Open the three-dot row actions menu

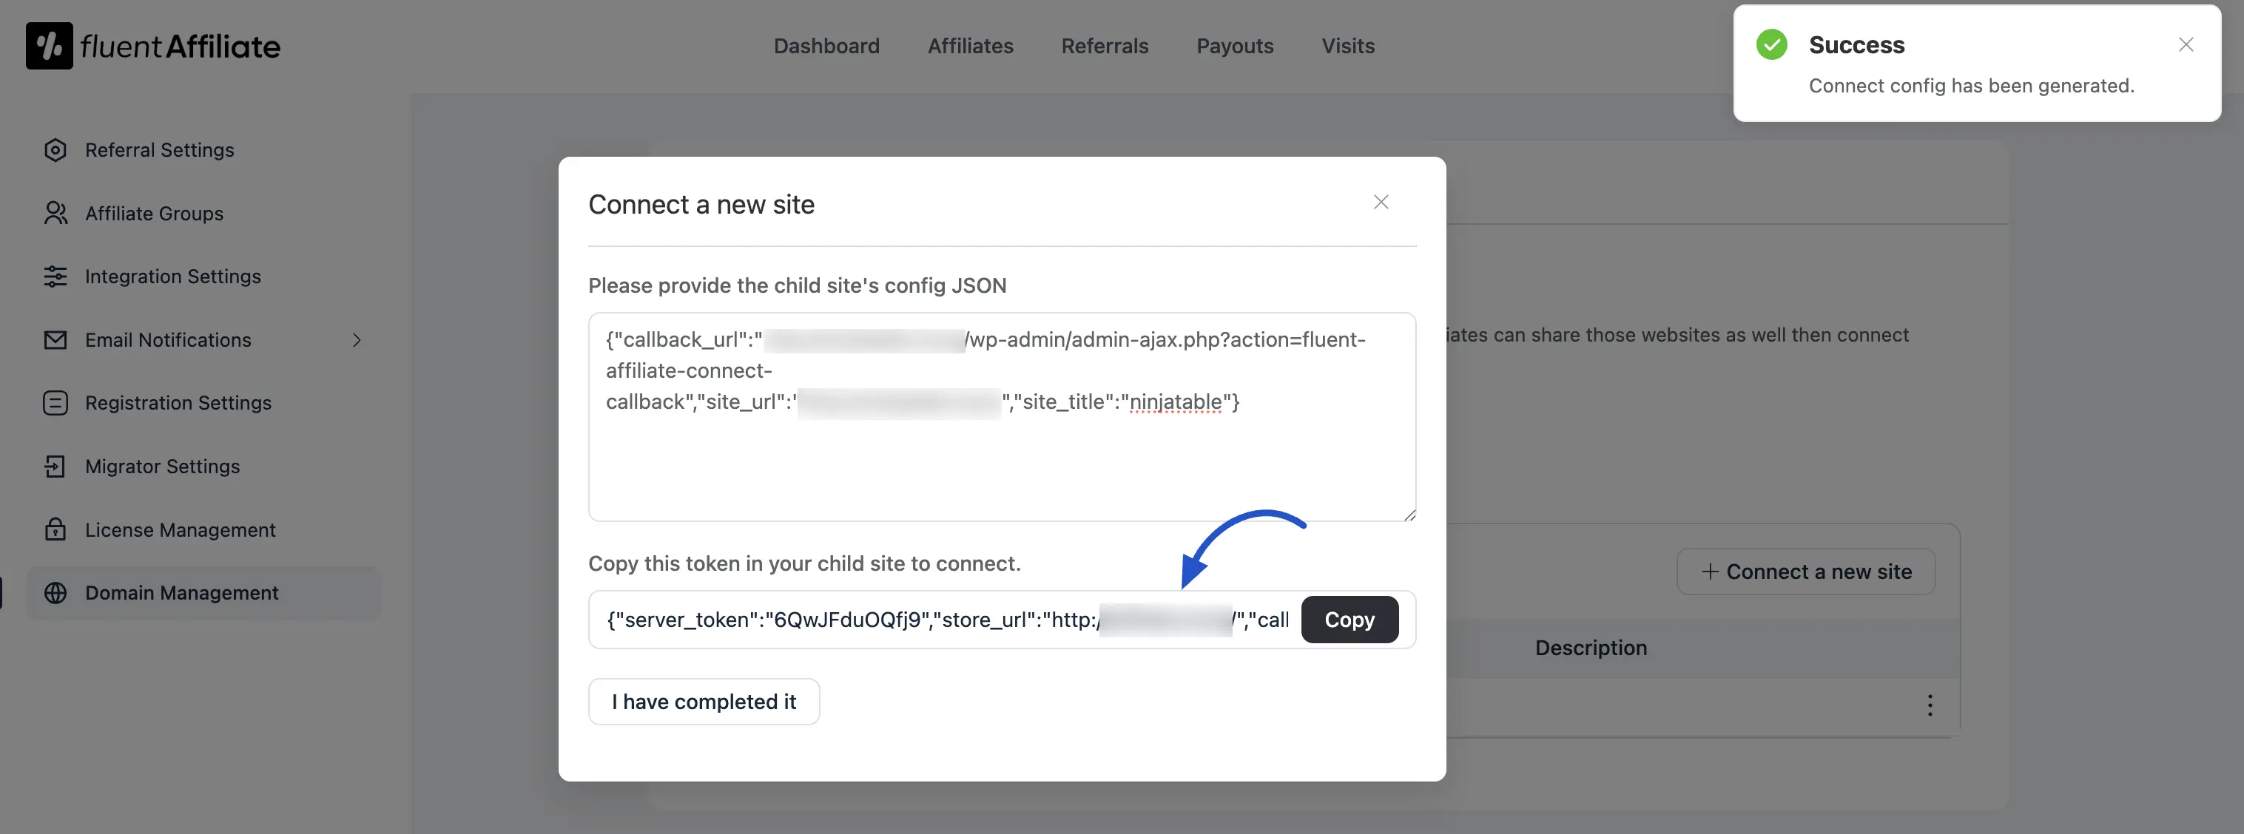(x=1929, y=705)
